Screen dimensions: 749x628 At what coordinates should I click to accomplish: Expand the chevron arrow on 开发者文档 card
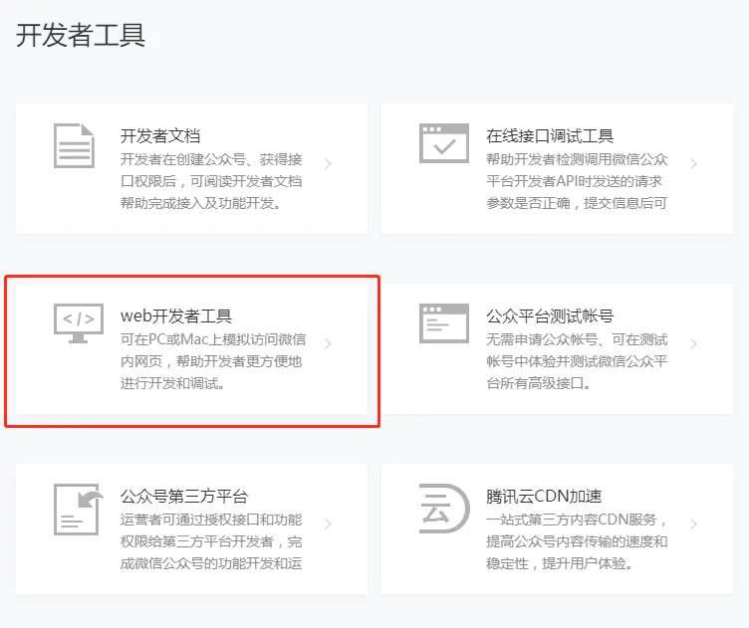tap(328, 163)
